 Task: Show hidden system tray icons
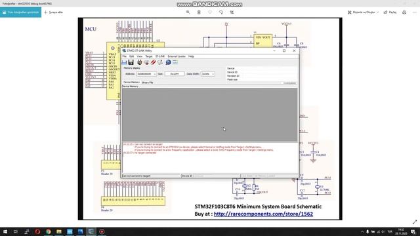(x=362, y=231)
